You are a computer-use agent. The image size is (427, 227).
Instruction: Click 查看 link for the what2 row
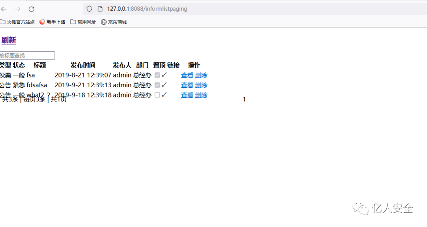click(187, 95)
